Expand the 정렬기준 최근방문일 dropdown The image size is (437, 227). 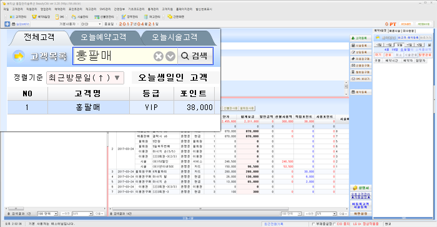pyautogui.click(x=85, y=78)
